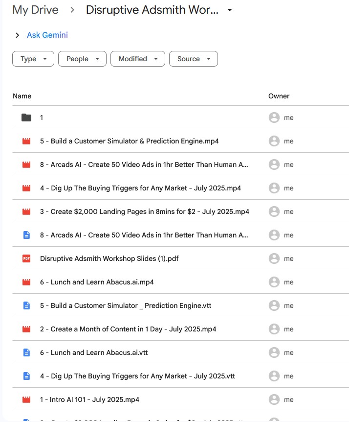Click the Owner column header
Viewport: 349px width, 422px height.
[279, 96]
